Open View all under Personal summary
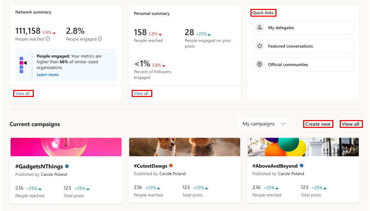 coord(141,93)
